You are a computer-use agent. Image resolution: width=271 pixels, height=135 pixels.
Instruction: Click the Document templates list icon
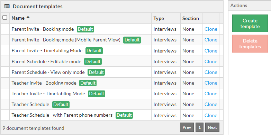click(x=7, y=7)
